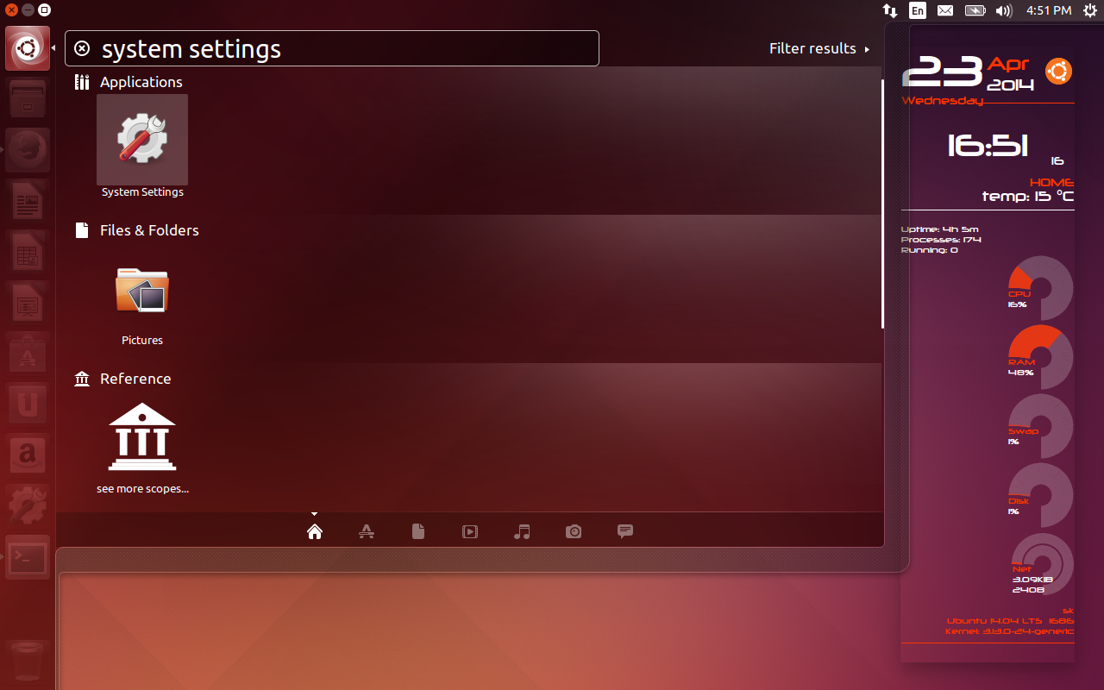Viewport: 1104px width, 690px height.
Task: Open Terminal from the launcher
Action: click(x=28, y=558)
